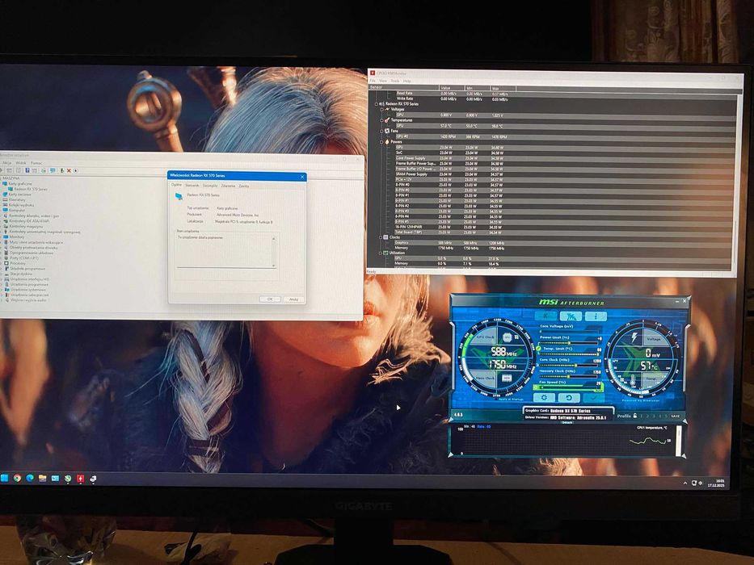Open Microsoft Edge from the taskbar

point(30,478)
